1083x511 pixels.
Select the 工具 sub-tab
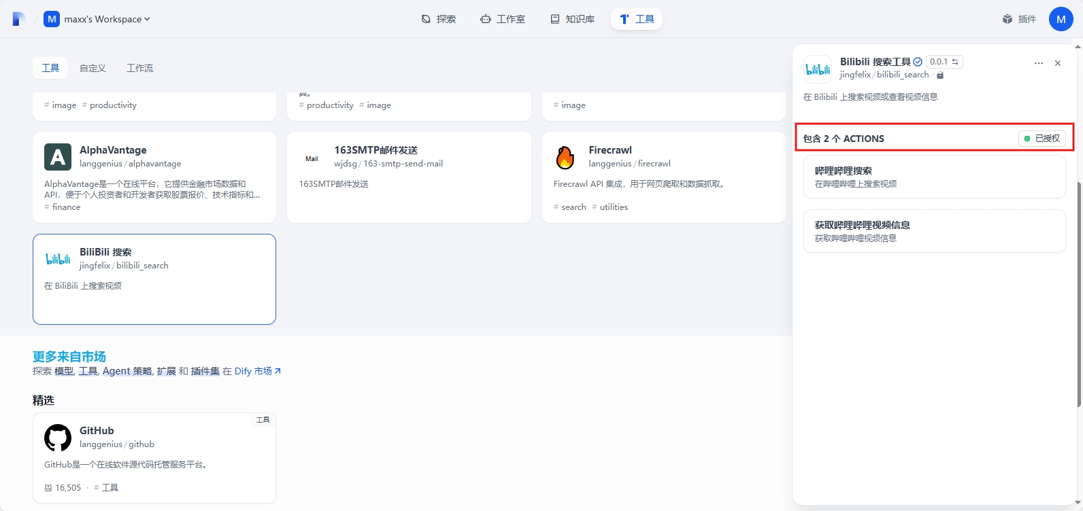pyautogui.click(x=50, y=68)
